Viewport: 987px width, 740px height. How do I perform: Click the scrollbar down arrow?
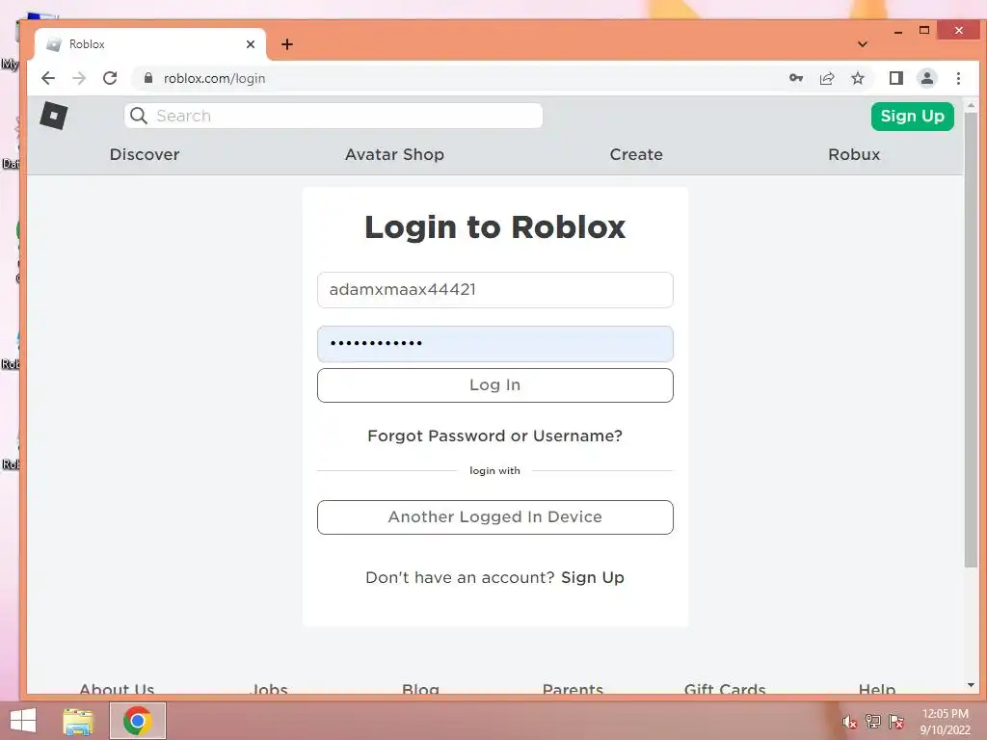coord(971,685)
